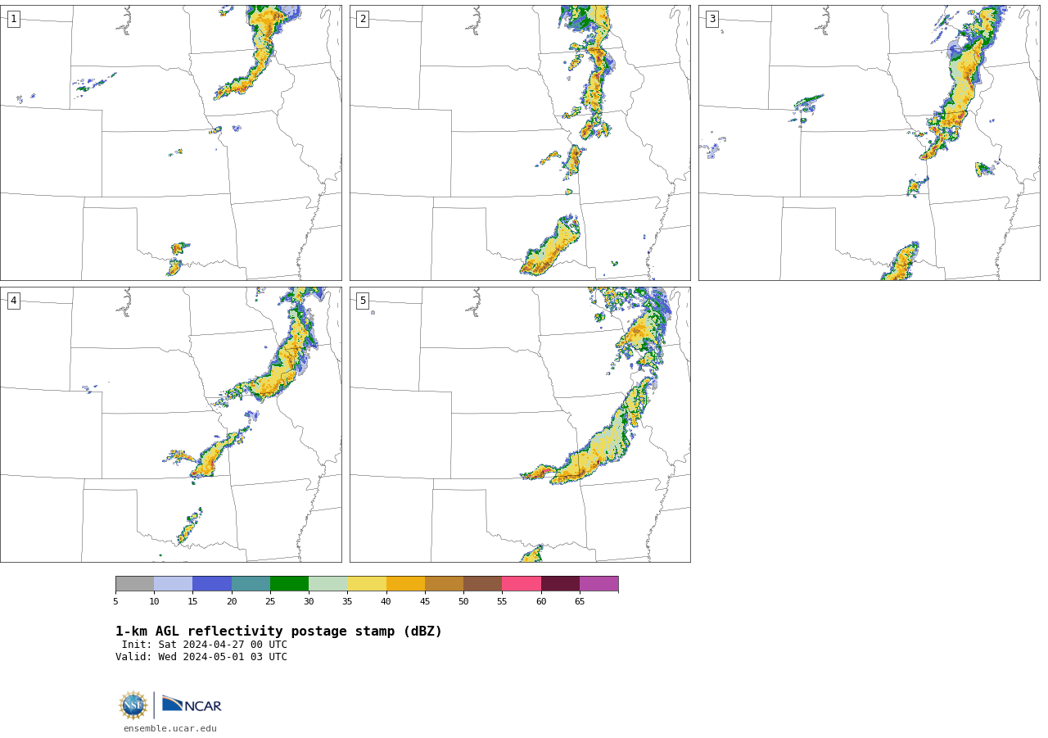
Task: Click the number 3 panel label
Action: [x=711, y=19]
